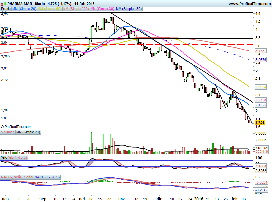Click the MM (Simple 200) indicator label

pos(75,9)
